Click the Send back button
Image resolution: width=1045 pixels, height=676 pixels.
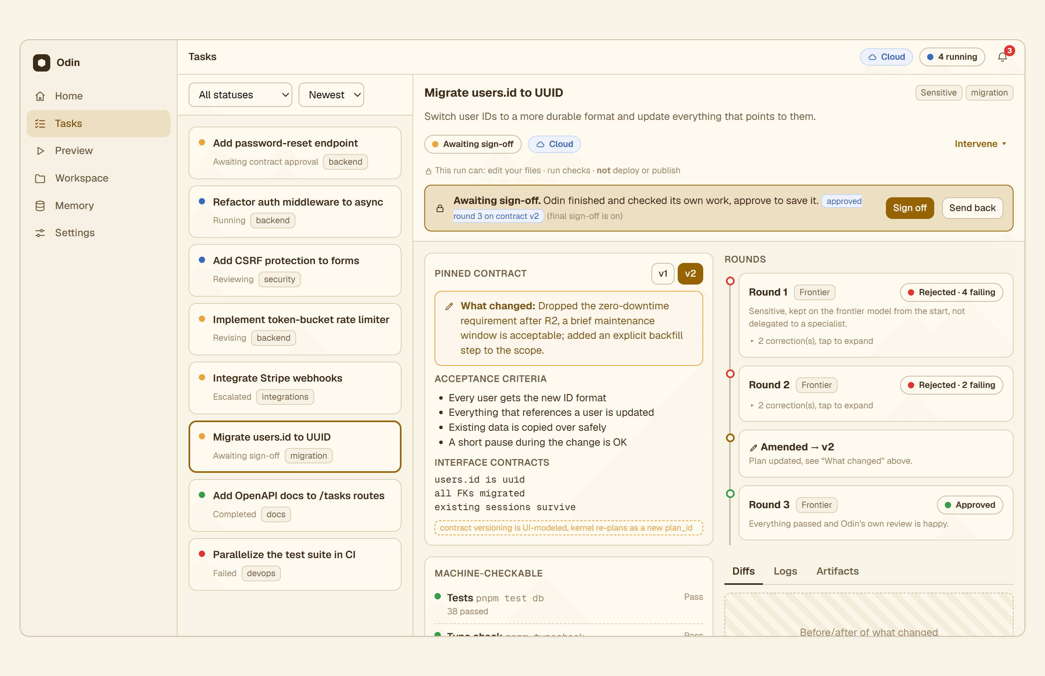coord(972,208)
